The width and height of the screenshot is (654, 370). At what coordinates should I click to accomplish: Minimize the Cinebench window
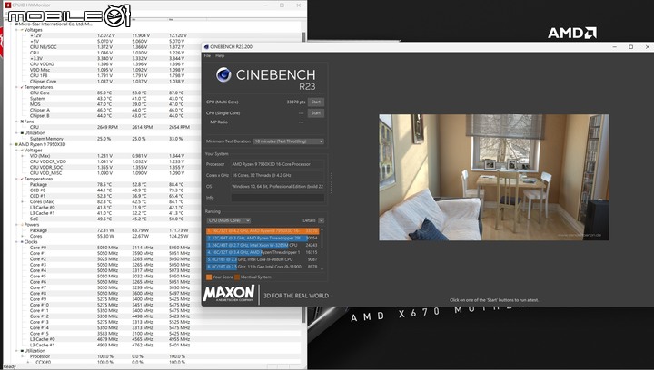coord(615,46)
